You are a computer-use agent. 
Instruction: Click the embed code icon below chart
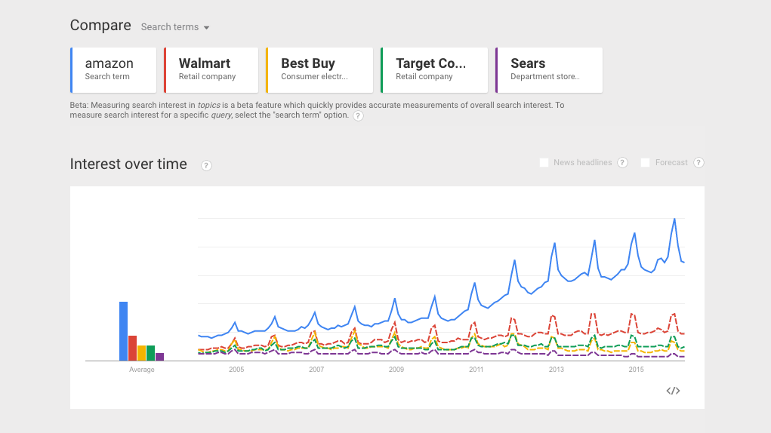(x=673, y=391)
